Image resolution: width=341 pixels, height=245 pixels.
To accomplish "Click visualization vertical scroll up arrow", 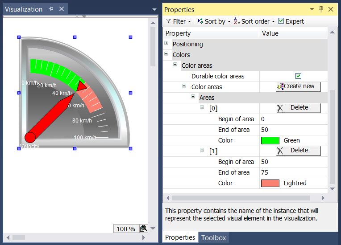I will coord(153,23).
